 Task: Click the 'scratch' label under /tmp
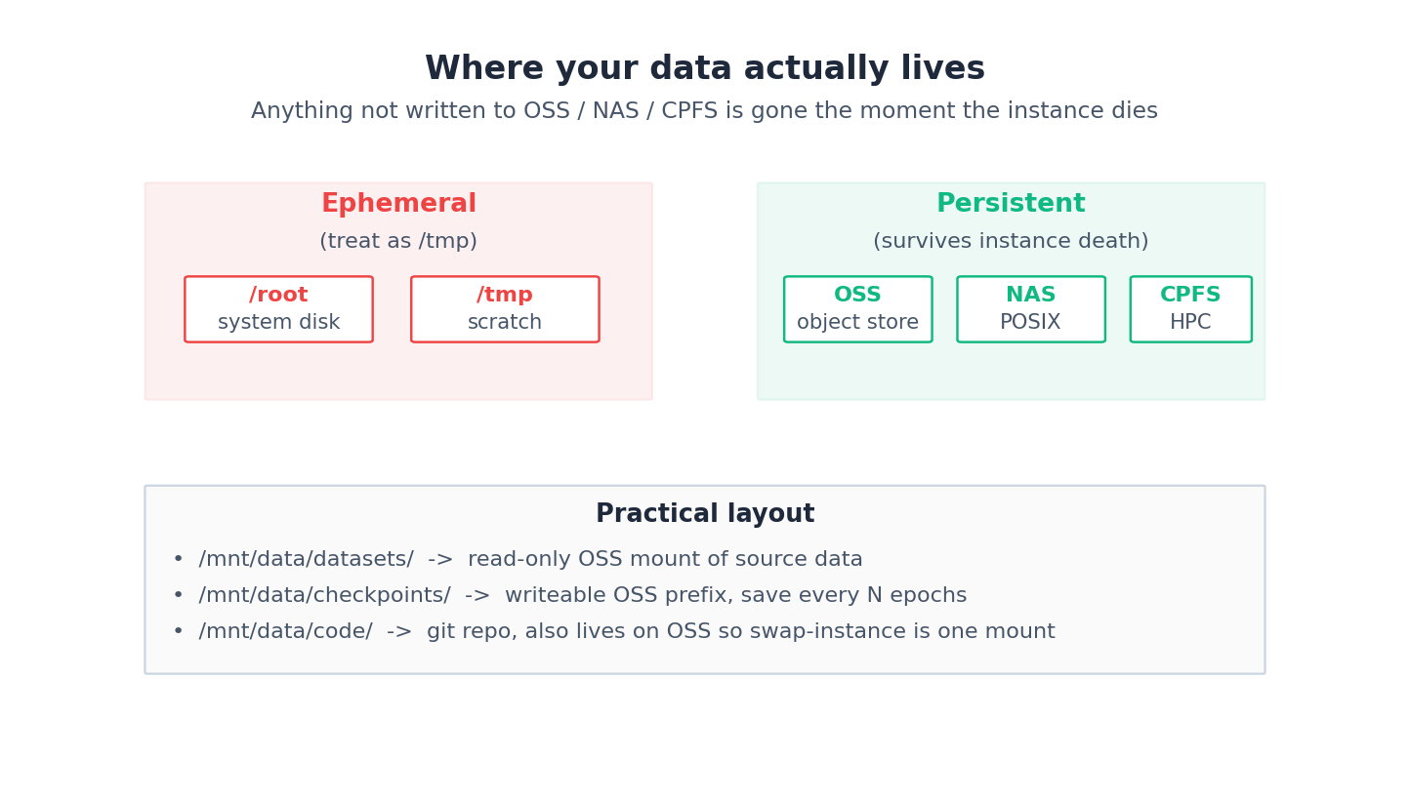(505, 323)
